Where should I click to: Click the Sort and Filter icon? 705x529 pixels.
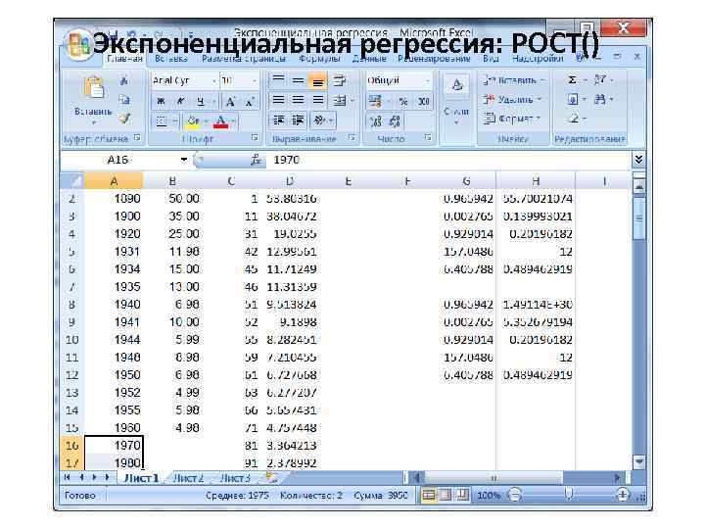point(600,80)
